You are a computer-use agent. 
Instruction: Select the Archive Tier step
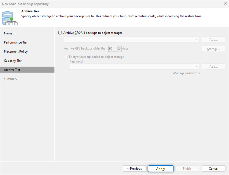[12, 70]
